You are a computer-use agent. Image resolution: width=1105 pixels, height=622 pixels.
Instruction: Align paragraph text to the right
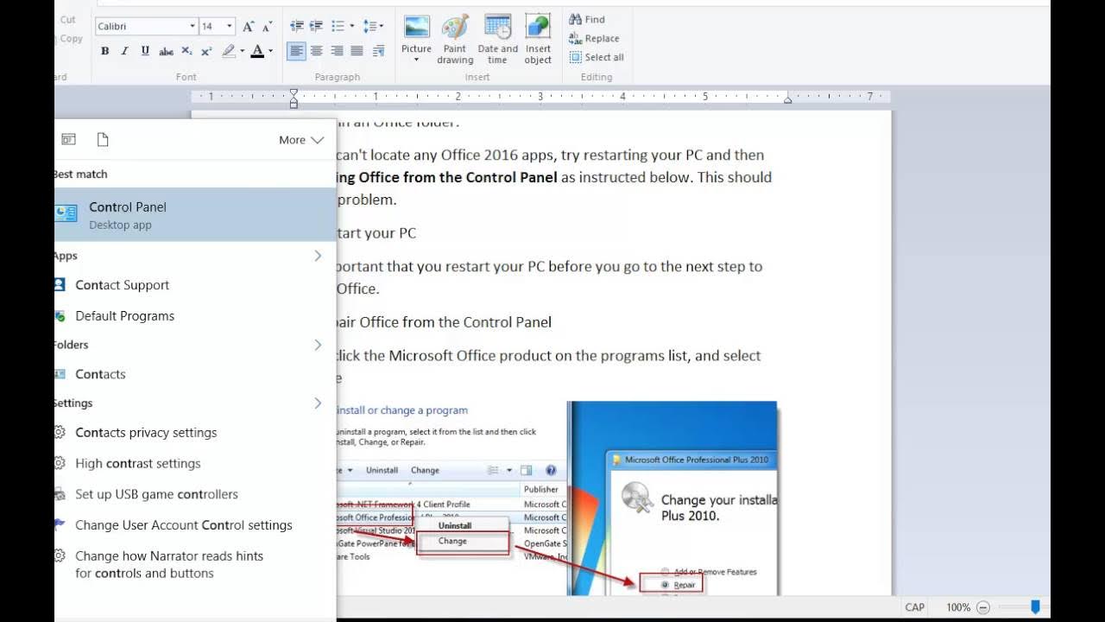click(337, 52)
